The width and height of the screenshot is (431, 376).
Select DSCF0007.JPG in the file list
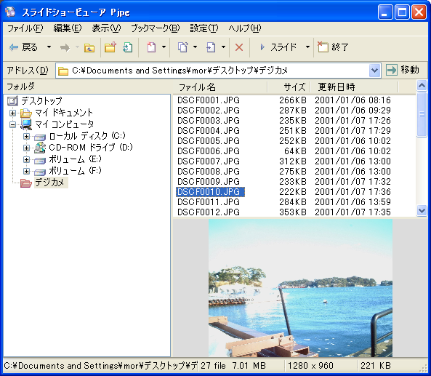pos(209,161)
